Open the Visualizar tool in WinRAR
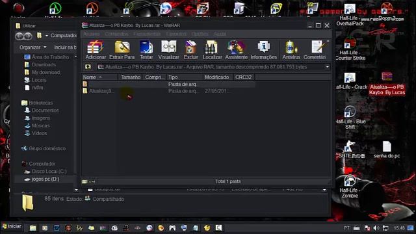Image resolution: width=416 pixels, height=234 pixels. click(168, 50)
